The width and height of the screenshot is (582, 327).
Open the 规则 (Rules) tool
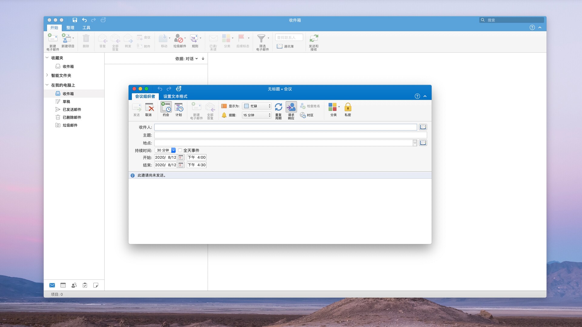click(x=195, y=41)
